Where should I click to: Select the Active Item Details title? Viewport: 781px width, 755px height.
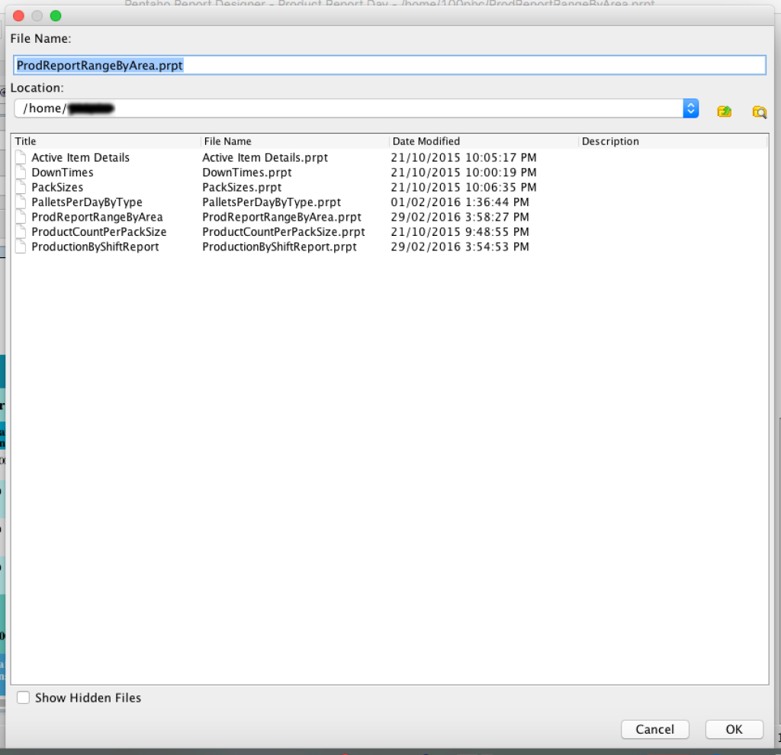pyautogui.click(x=80, y=157)
